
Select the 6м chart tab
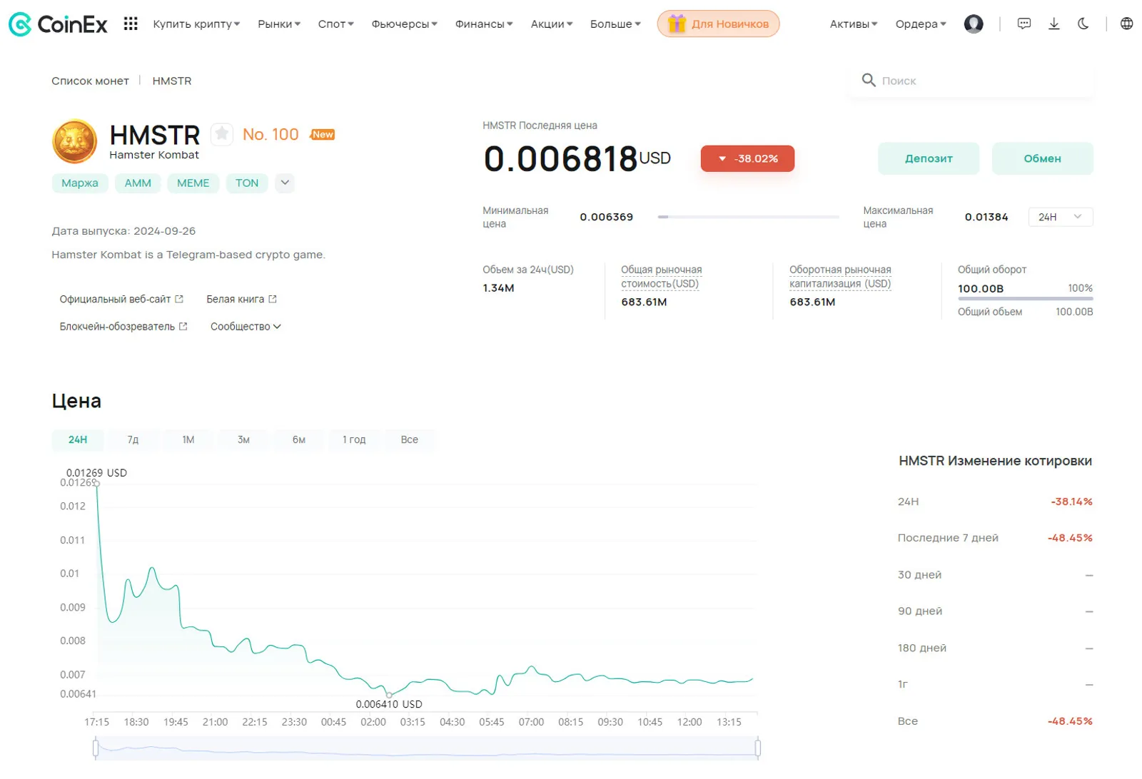point(299,440)
